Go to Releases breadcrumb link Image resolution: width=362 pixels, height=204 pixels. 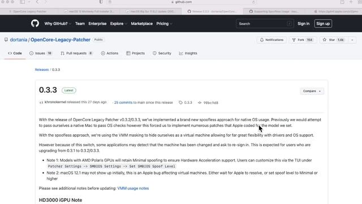pyautogui.click(x=42, y=70)
